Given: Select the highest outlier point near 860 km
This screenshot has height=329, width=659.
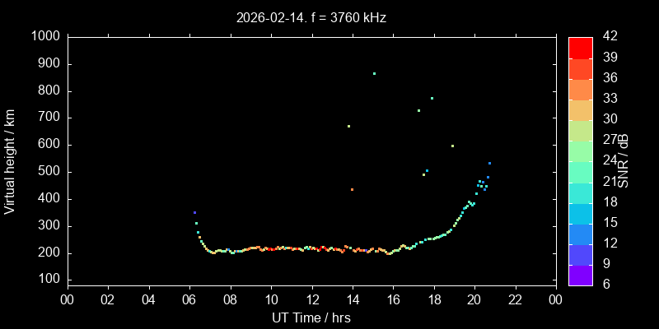Looking at the screenshot, I should pyautogui.click(x=374, y=73).
